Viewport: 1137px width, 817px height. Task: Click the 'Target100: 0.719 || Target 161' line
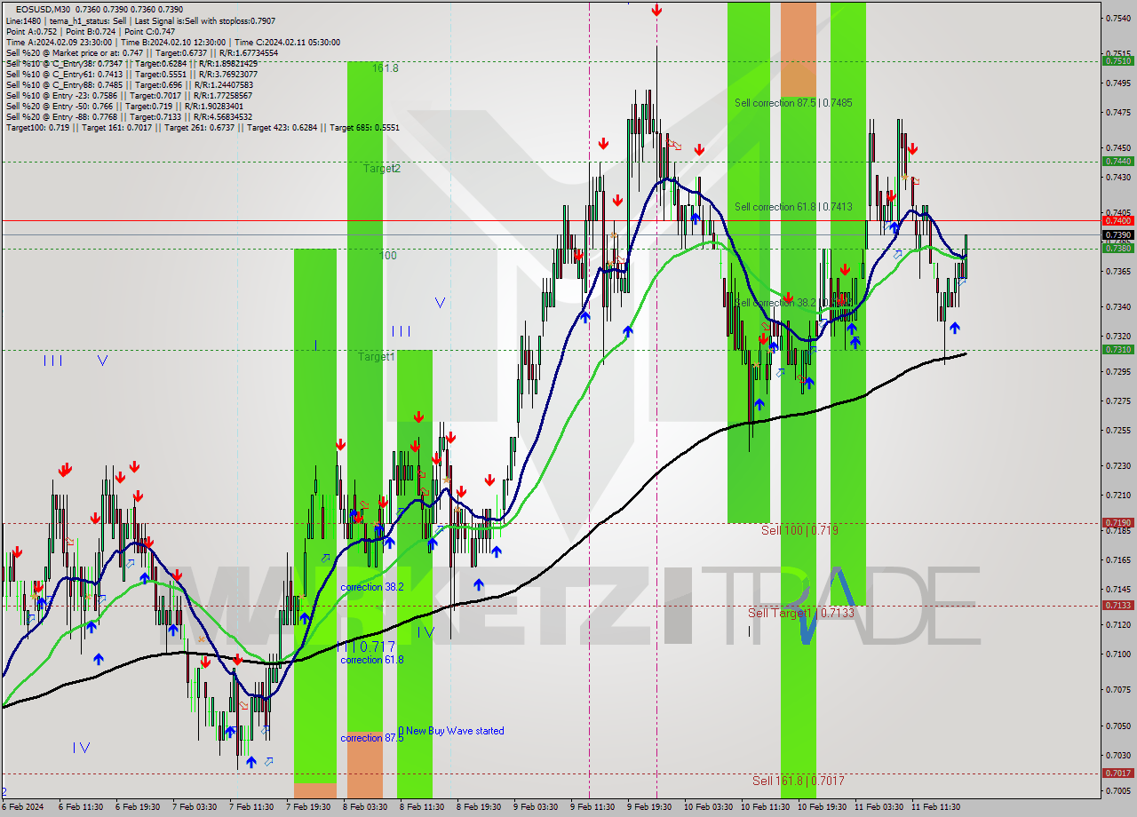[x=203, y=127]
